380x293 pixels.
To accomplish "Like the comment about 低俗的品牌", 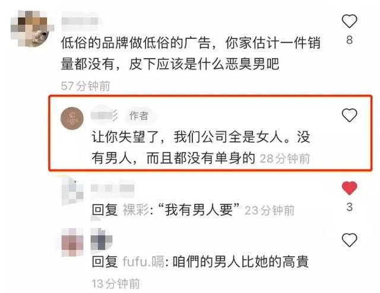I will point(349,21).
